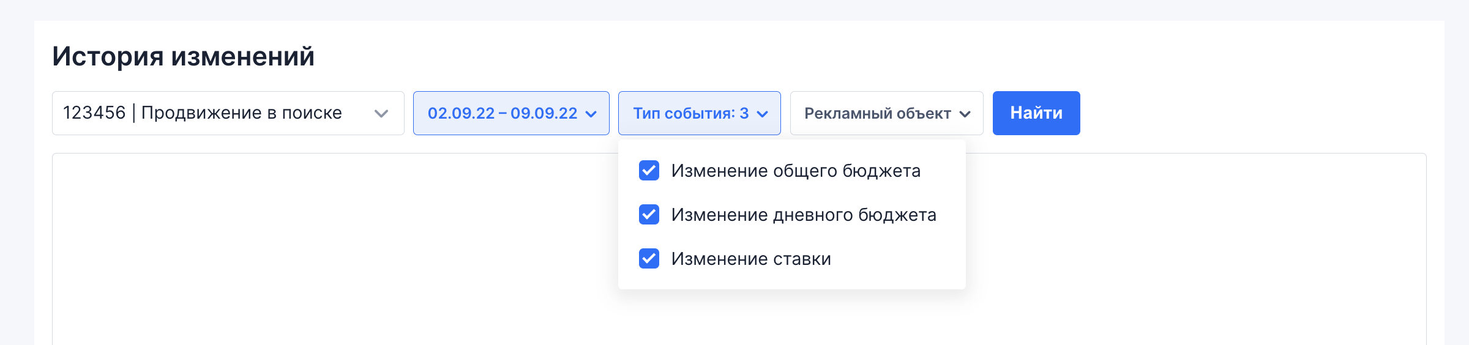Select the Изменение ставки option label

tap(751, 259)
